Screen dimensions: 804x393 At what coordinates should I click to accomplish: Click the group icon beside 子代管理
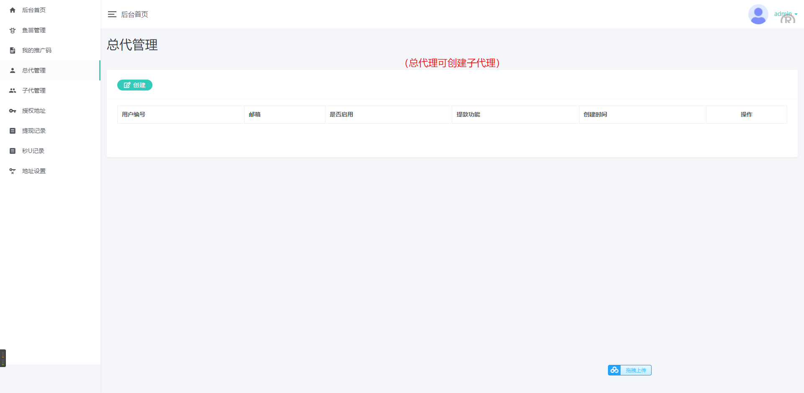pyautogui.click(x=13, y=90)
